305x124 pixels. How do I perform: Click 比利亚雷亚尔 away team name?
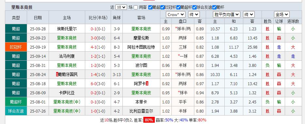[x=141, y=111]
